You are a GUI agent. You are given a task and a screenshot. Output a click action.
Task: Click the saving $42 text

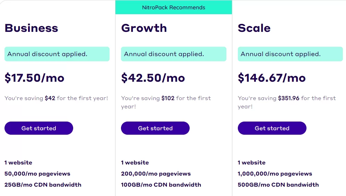point(56,98)
